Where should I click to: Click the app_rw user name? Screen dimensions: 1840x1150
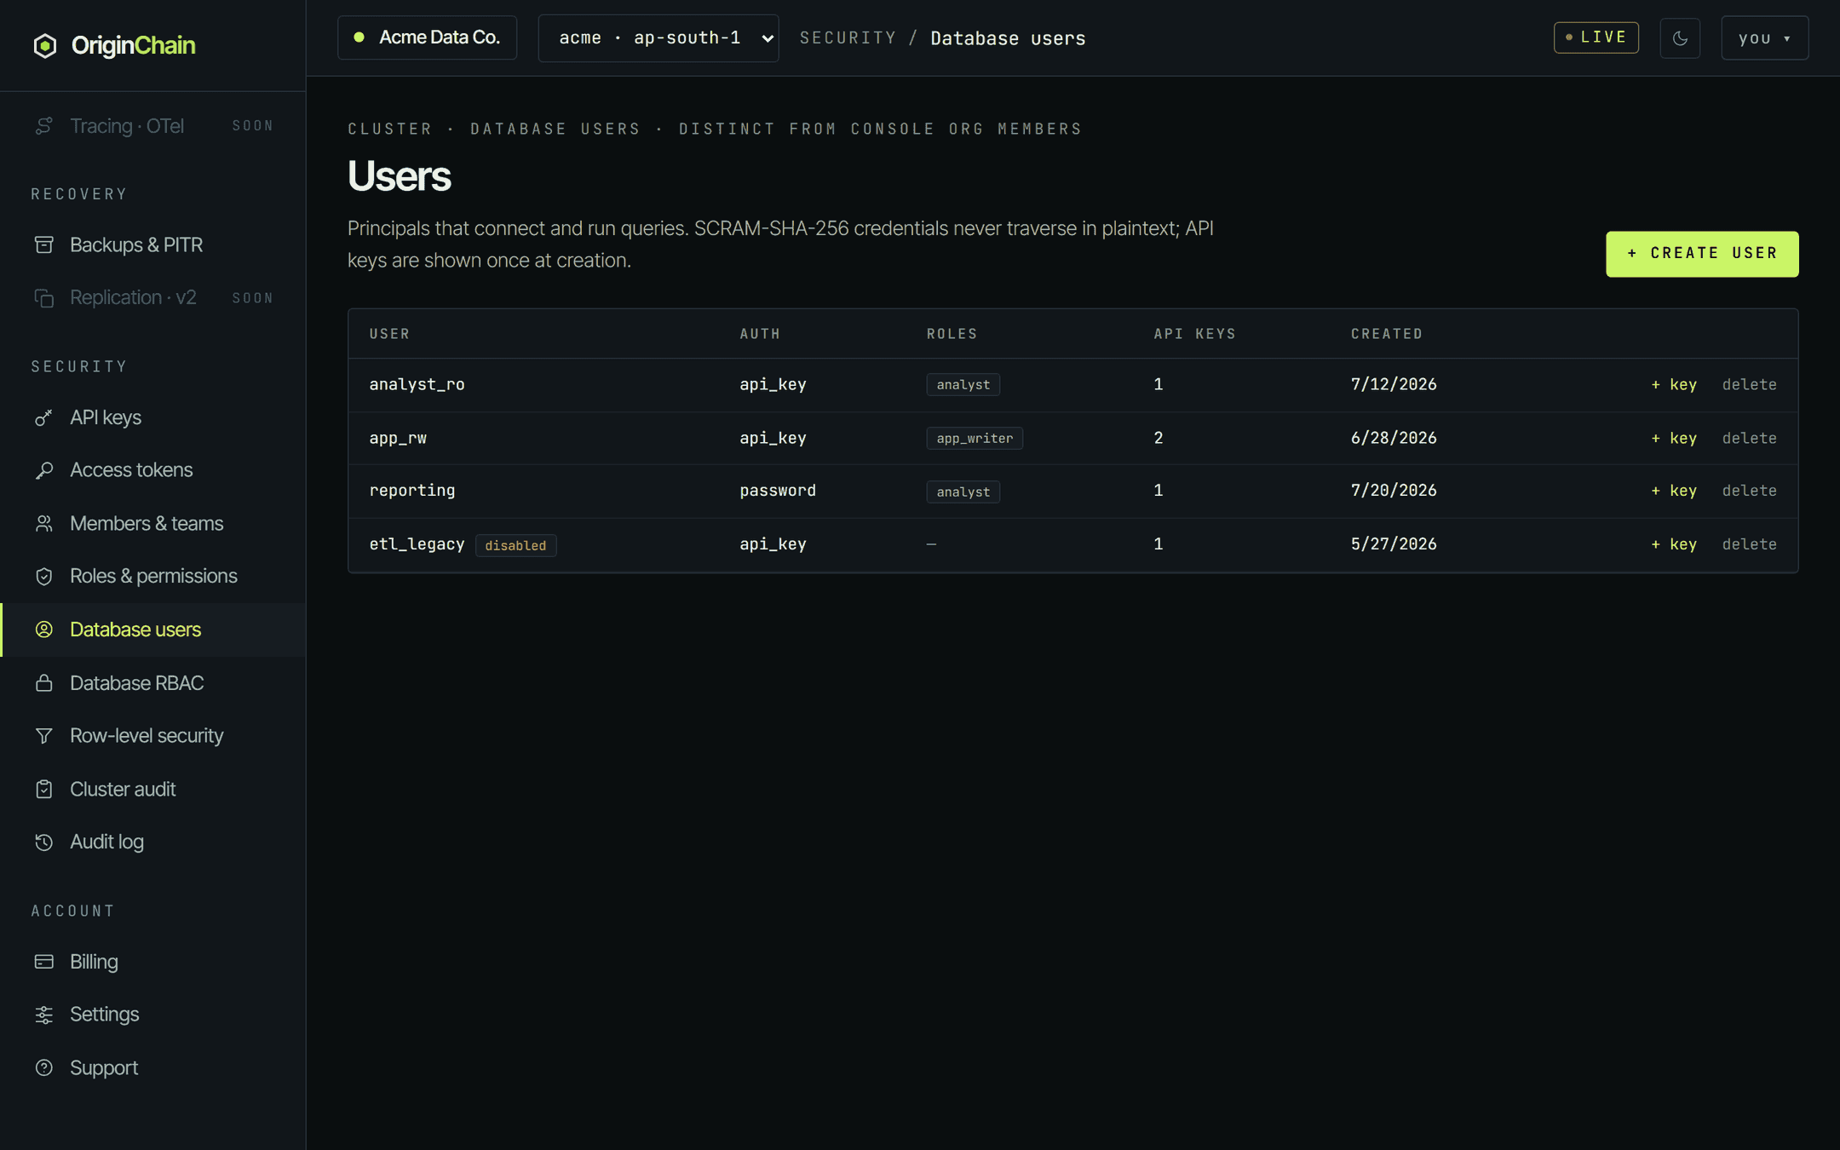(398, 439)
